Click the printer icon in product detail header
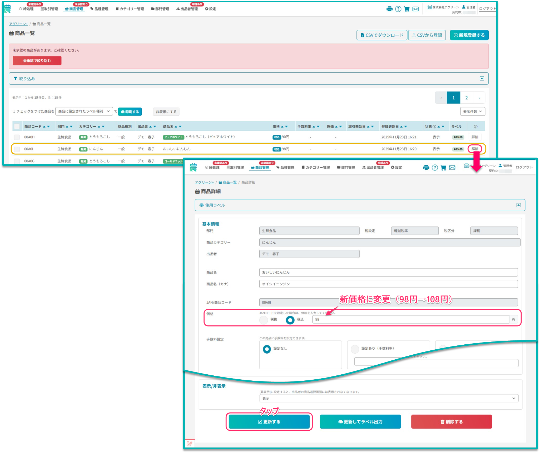This screenshot has height=453, width=540. (426, 168)
